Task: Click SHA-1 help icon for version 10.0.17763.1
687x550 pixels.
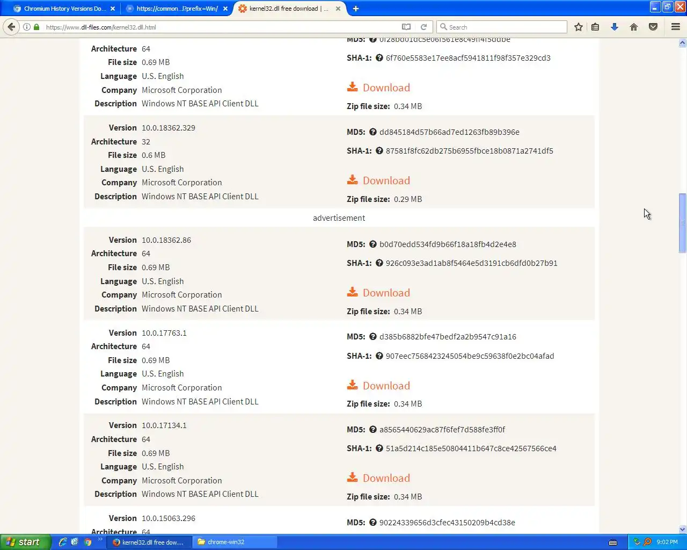Action: point(379,356)
